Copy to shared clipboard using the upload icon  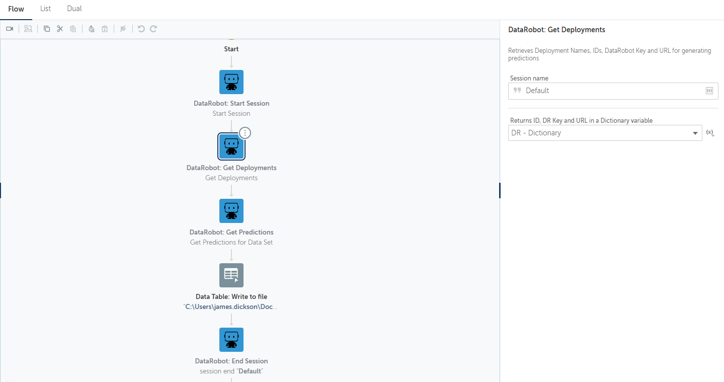click(91, 29)
